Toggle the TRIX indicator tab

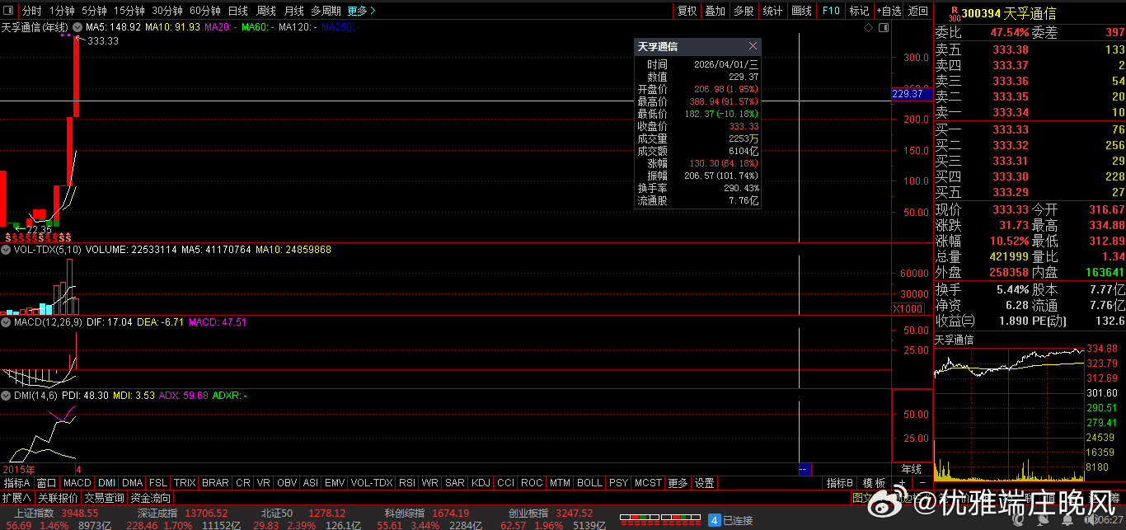185,483
